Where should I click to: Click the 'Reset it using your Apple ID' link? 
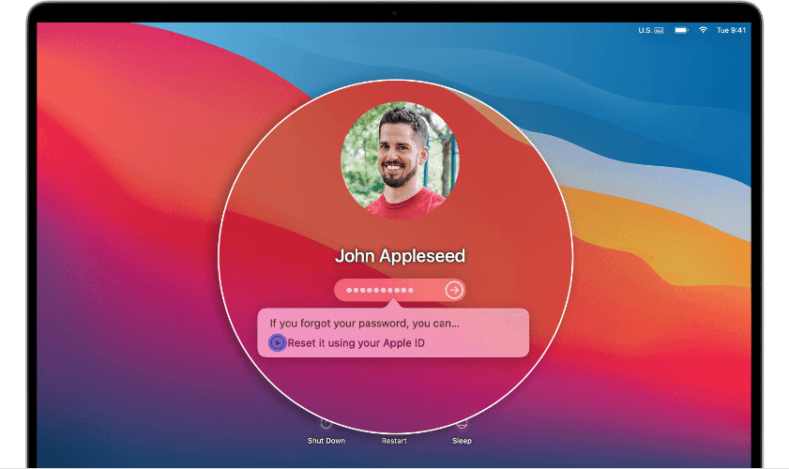pyautogui.click(x=356, y=343)
